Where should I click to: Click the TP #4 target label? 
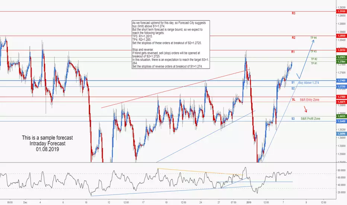point(313,38)
